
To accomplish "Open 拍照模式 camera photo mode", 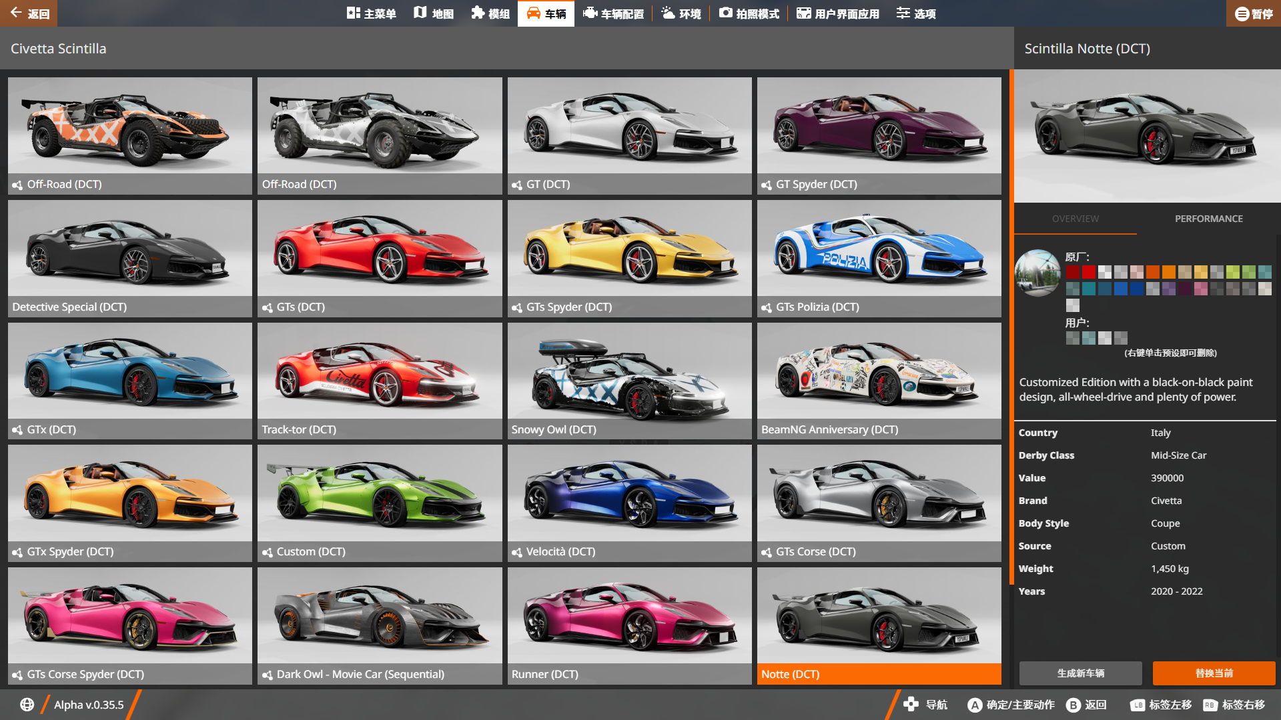I will [x=725, y=13].
